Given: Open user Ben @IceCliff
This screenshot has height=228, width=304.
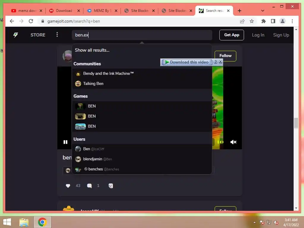Looking at the screenshot, I should click(142, 149).
